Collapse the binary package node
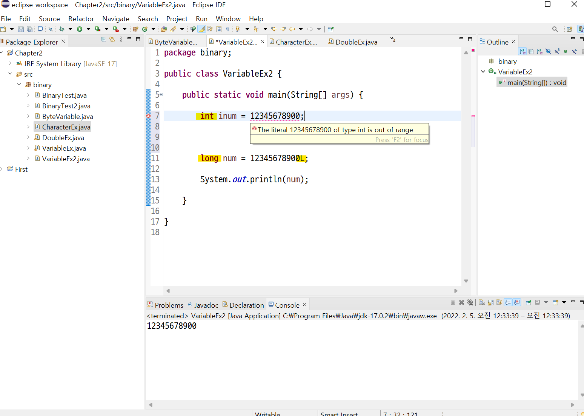 click(x=19, y=85)
